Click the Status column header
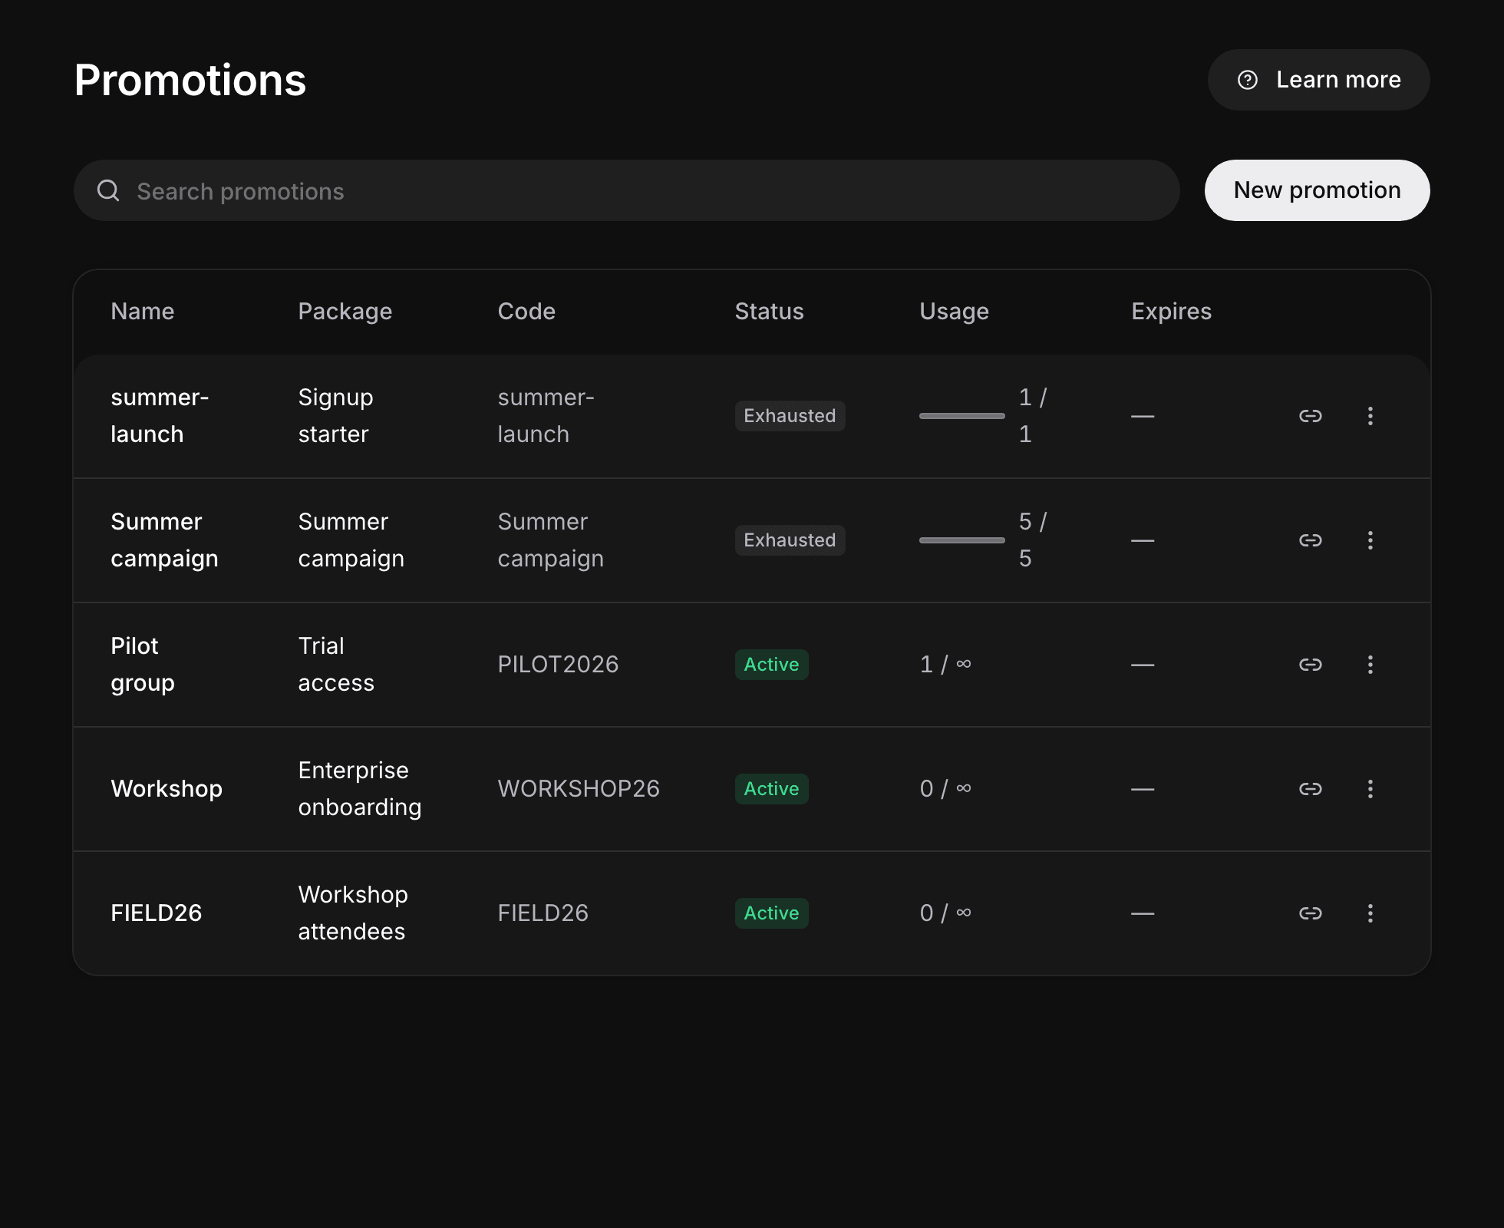The height and width of the screenshot is (1228, 1504). coord(769,312)
